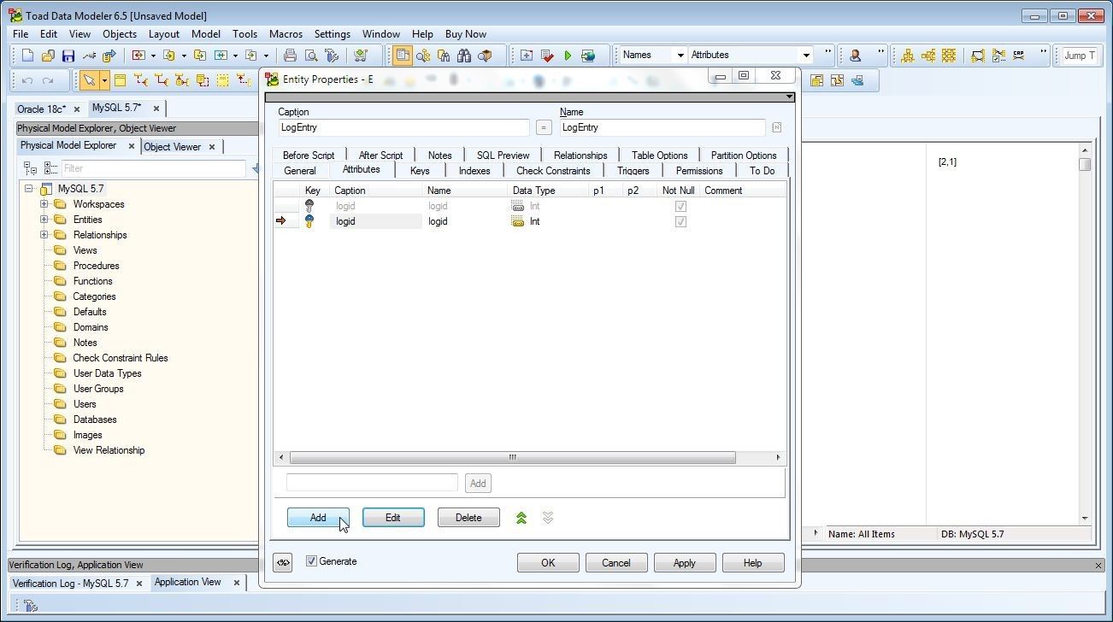The image size is (1113, 622).
Task: Open the Macros menu
Action: (x=286, y=34)
